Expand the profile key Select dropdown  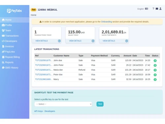pyautogui.click(x=63, y=104)
